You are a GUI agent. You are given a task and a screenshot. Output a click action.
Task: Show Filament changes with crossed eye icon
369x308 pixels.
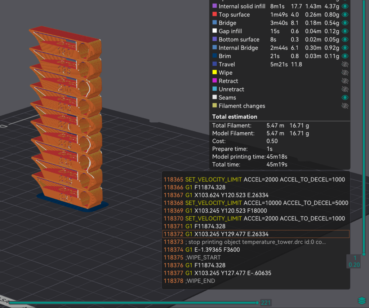(x=345, y=106)
